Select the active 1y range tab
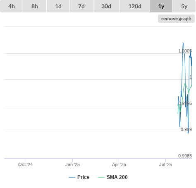The height and width of the screenshot is (188, 196). [x=161, y=6]
